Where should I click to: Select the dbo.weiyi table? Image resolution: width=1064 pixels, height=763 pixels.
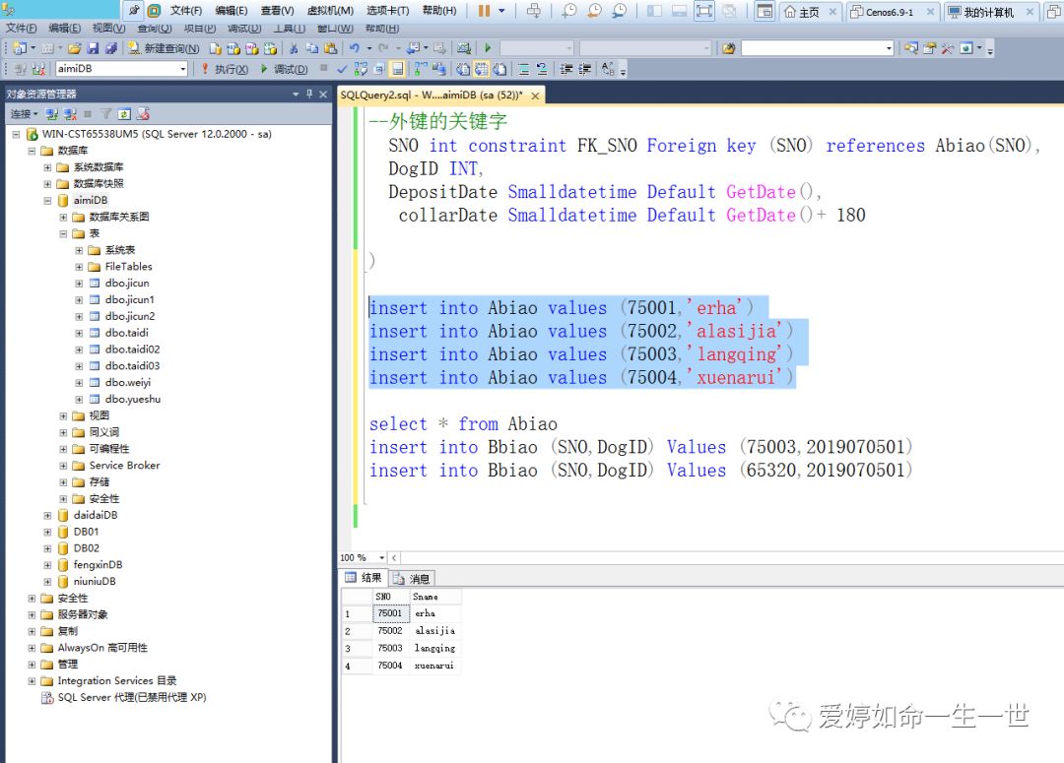point(127,383)
